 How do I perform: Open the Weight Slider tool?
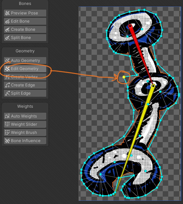25,124
